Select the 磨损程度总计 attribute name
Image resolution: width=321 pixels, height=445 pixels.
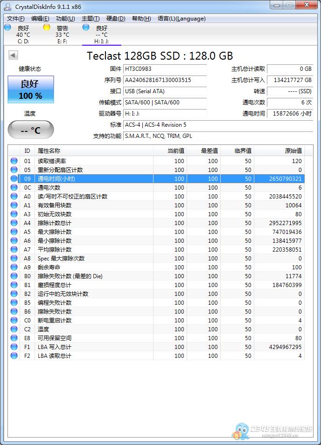coord(55,285)
